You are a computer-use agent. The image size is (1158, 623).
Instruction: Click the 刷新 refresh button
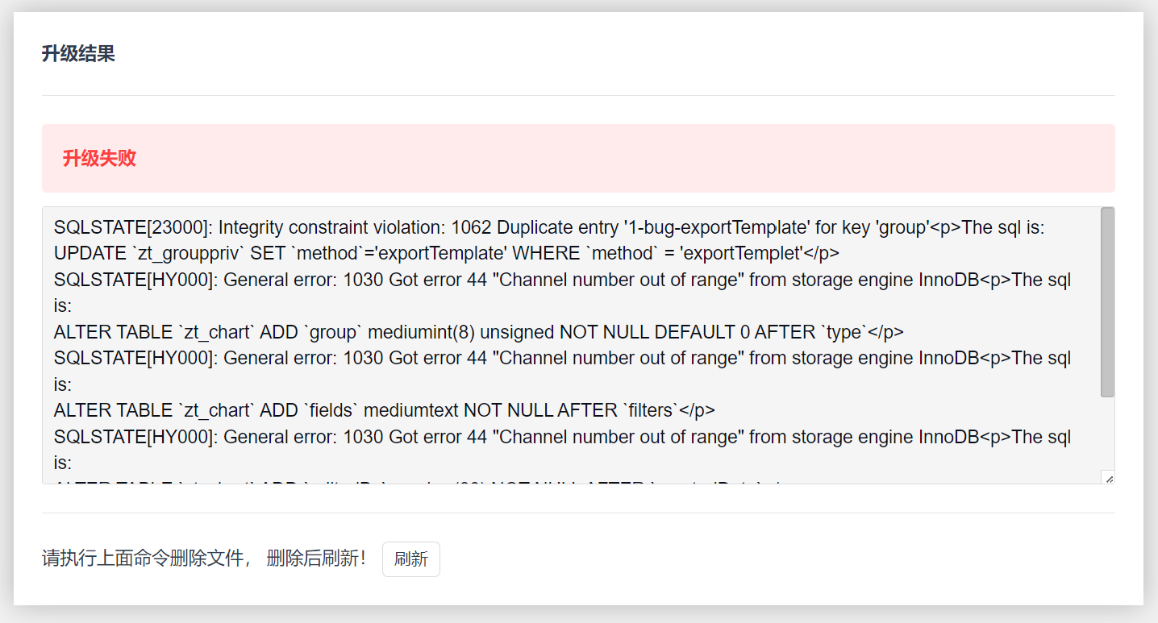pos(410,559)
